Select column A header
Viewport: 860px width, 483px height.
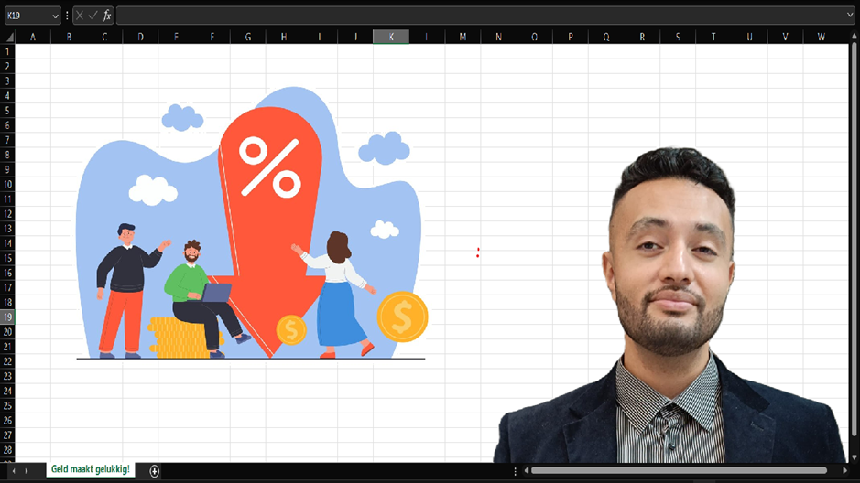[x=33, y=37]
